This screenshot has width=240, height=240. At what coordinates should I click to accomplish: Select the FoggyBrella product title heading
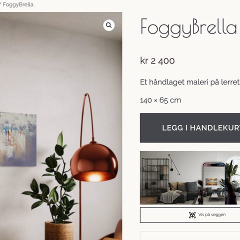point(189,28)
